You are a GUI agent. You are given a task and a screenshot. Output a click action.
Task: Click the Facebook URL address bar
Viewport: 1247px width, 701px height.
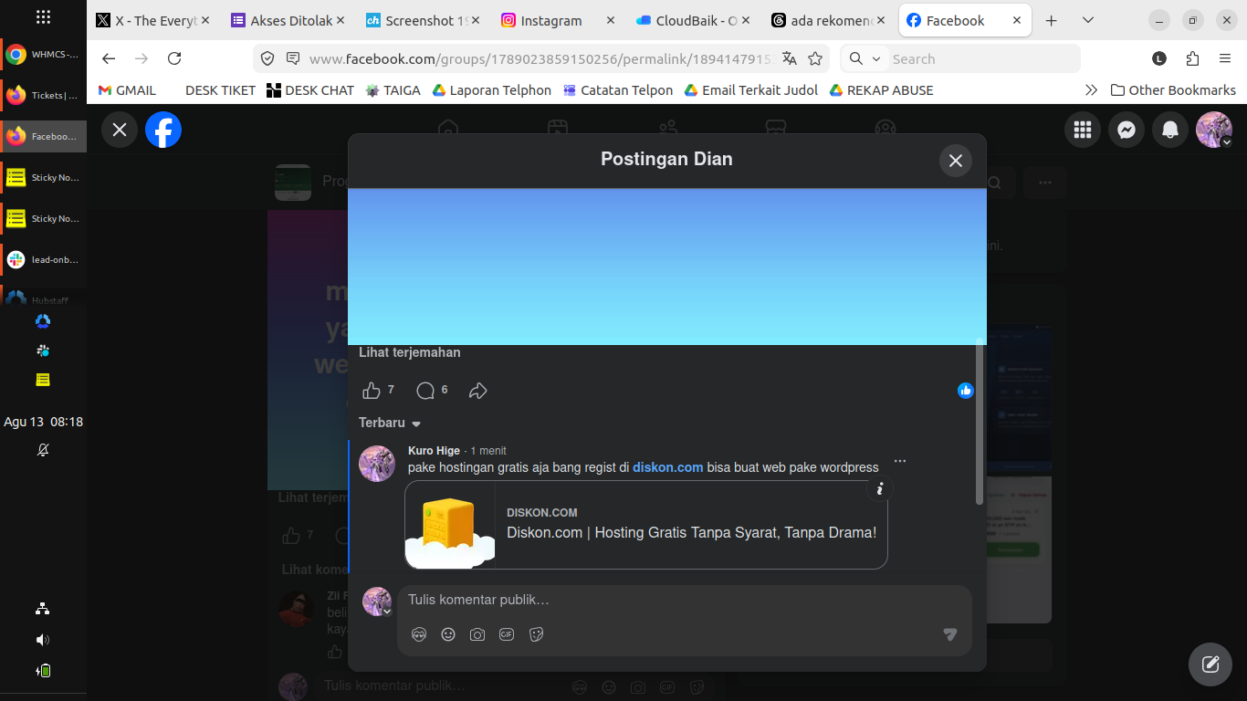pyautogui.click(x=540, y=58)
